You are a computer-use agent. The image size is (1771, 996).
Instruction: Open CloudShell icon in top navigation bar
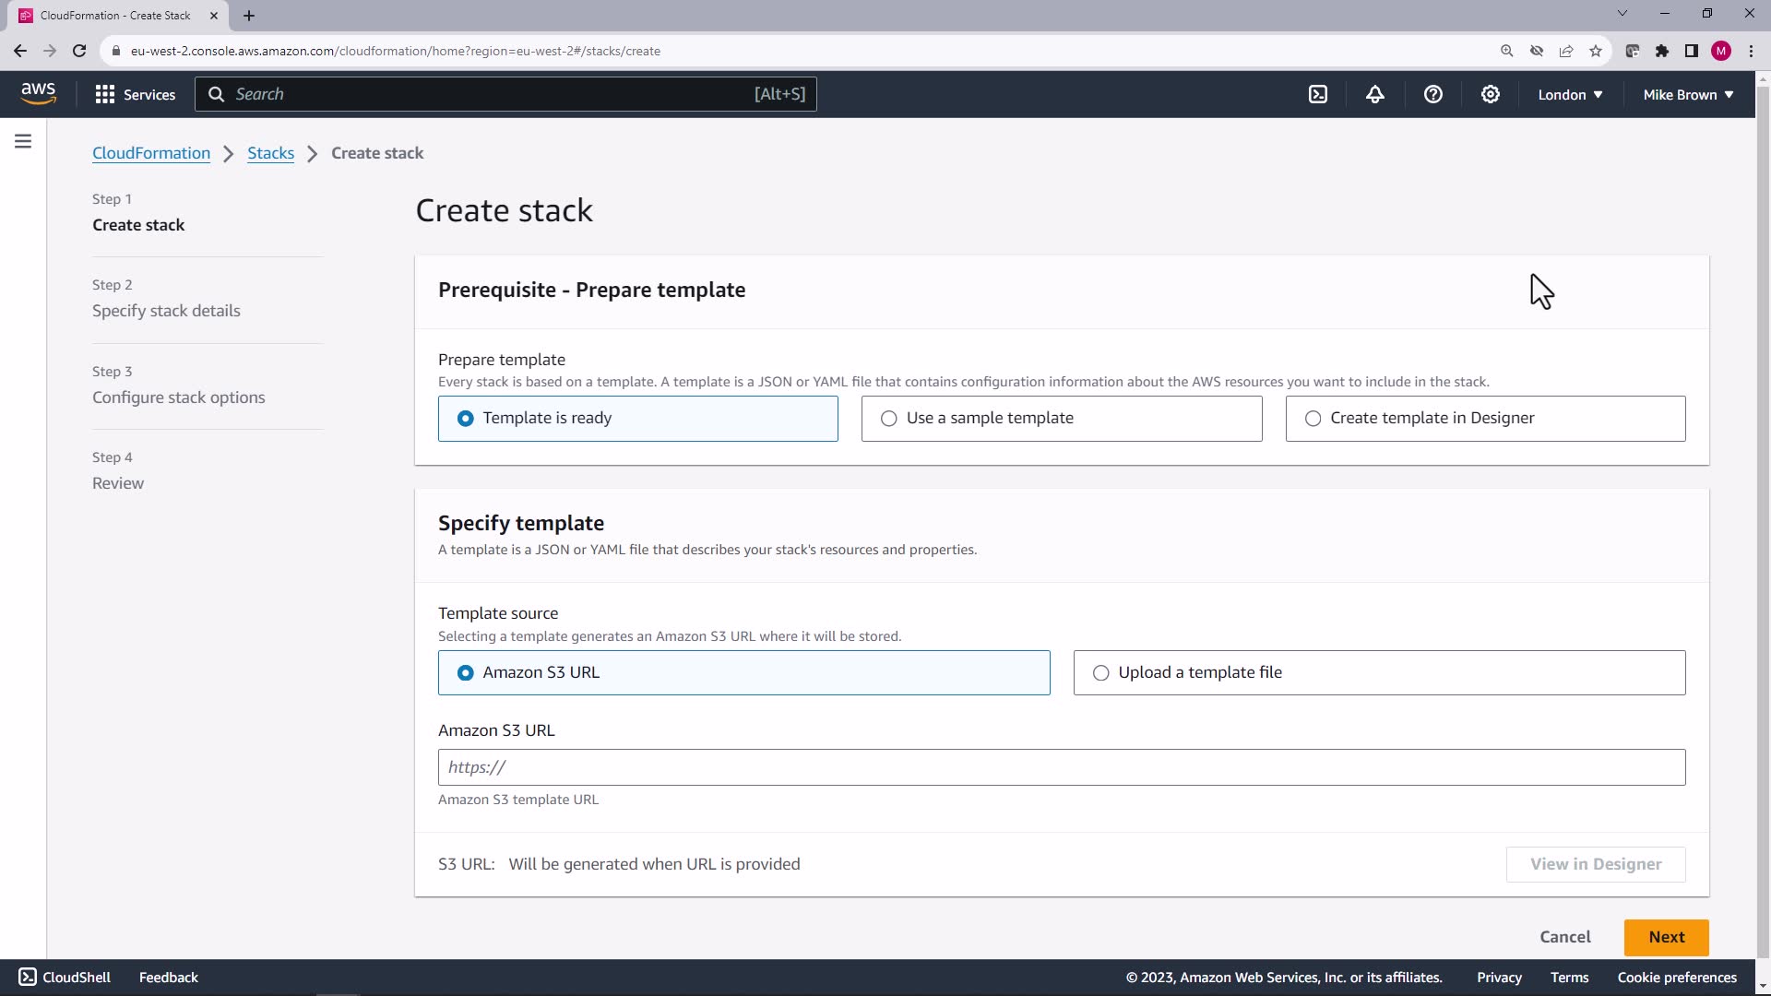(x=1318, y=94)
